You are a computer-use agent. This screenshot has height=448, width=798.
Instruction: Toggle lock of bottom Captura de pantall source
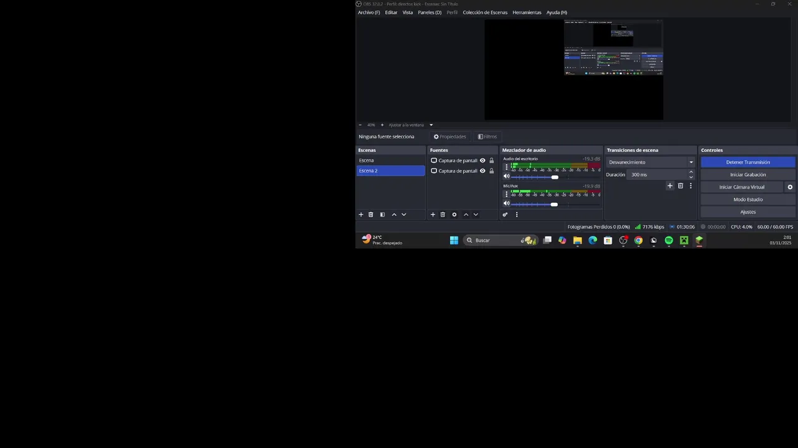(x=491, y=171)
